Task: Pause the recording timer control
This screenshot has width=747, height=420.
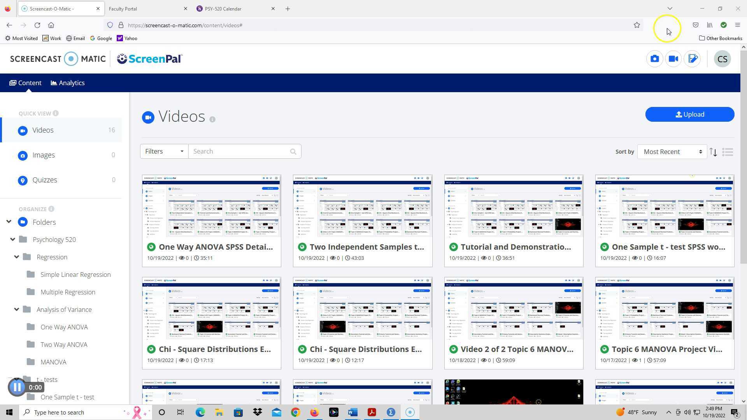Action: 17,387
